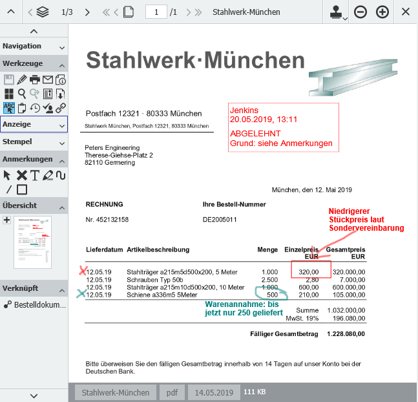Open index data info panel icon
This screenshot has width=418, height=402.
pyautogui.click(x=48, y=94)
